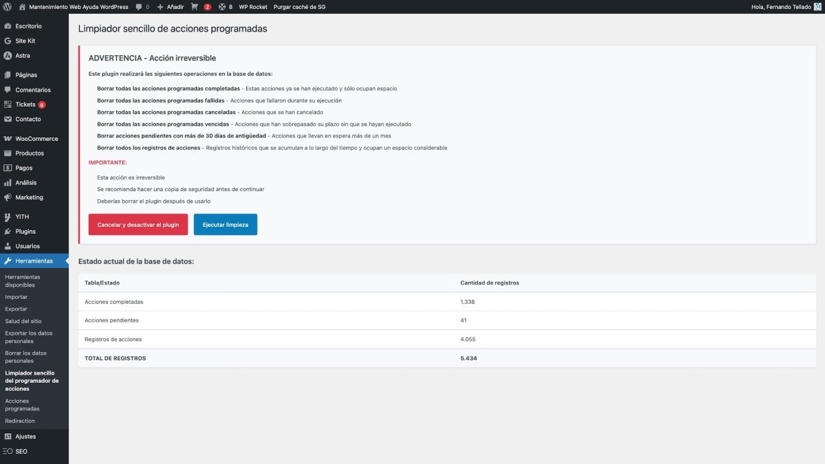Open the WooCommerce icon in sidebar

[7, 139]
